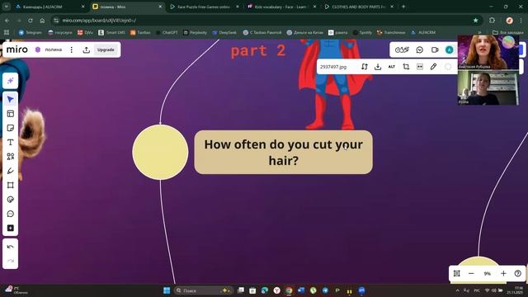Select the Frame tool

[10, 185]
